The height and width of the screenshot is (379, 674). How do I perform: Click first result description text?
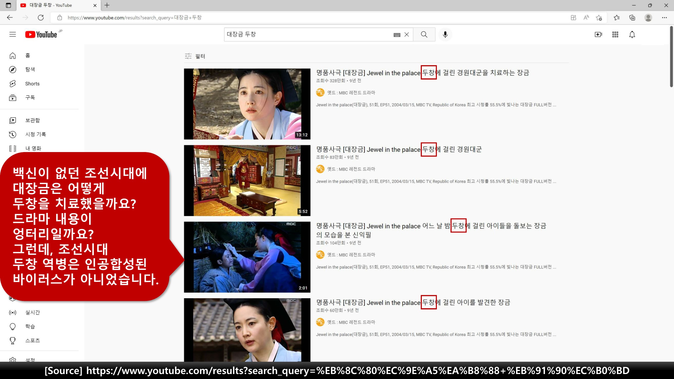[x=436, y=105]
